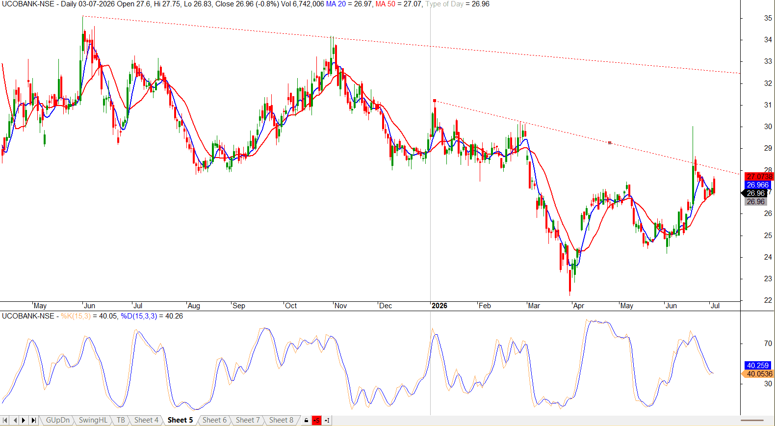
Task: Go to next sheet tab arrow
Action: click(24, 420)
